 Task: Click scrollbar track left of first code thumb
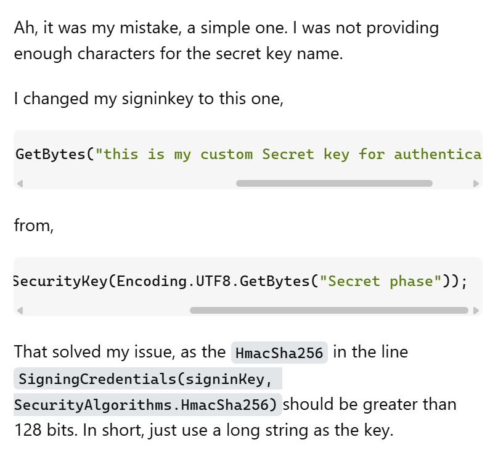pos(130,184)
